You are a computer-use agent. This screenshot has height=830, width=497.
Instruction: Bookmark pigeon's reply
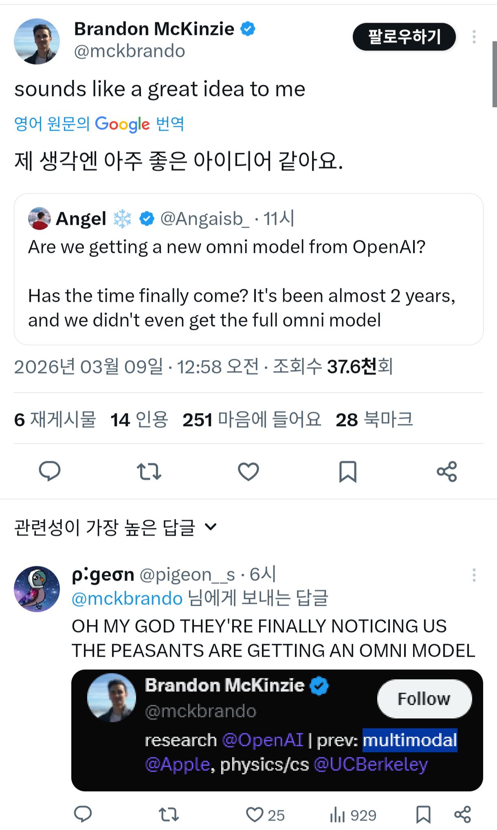pos(423,815)
